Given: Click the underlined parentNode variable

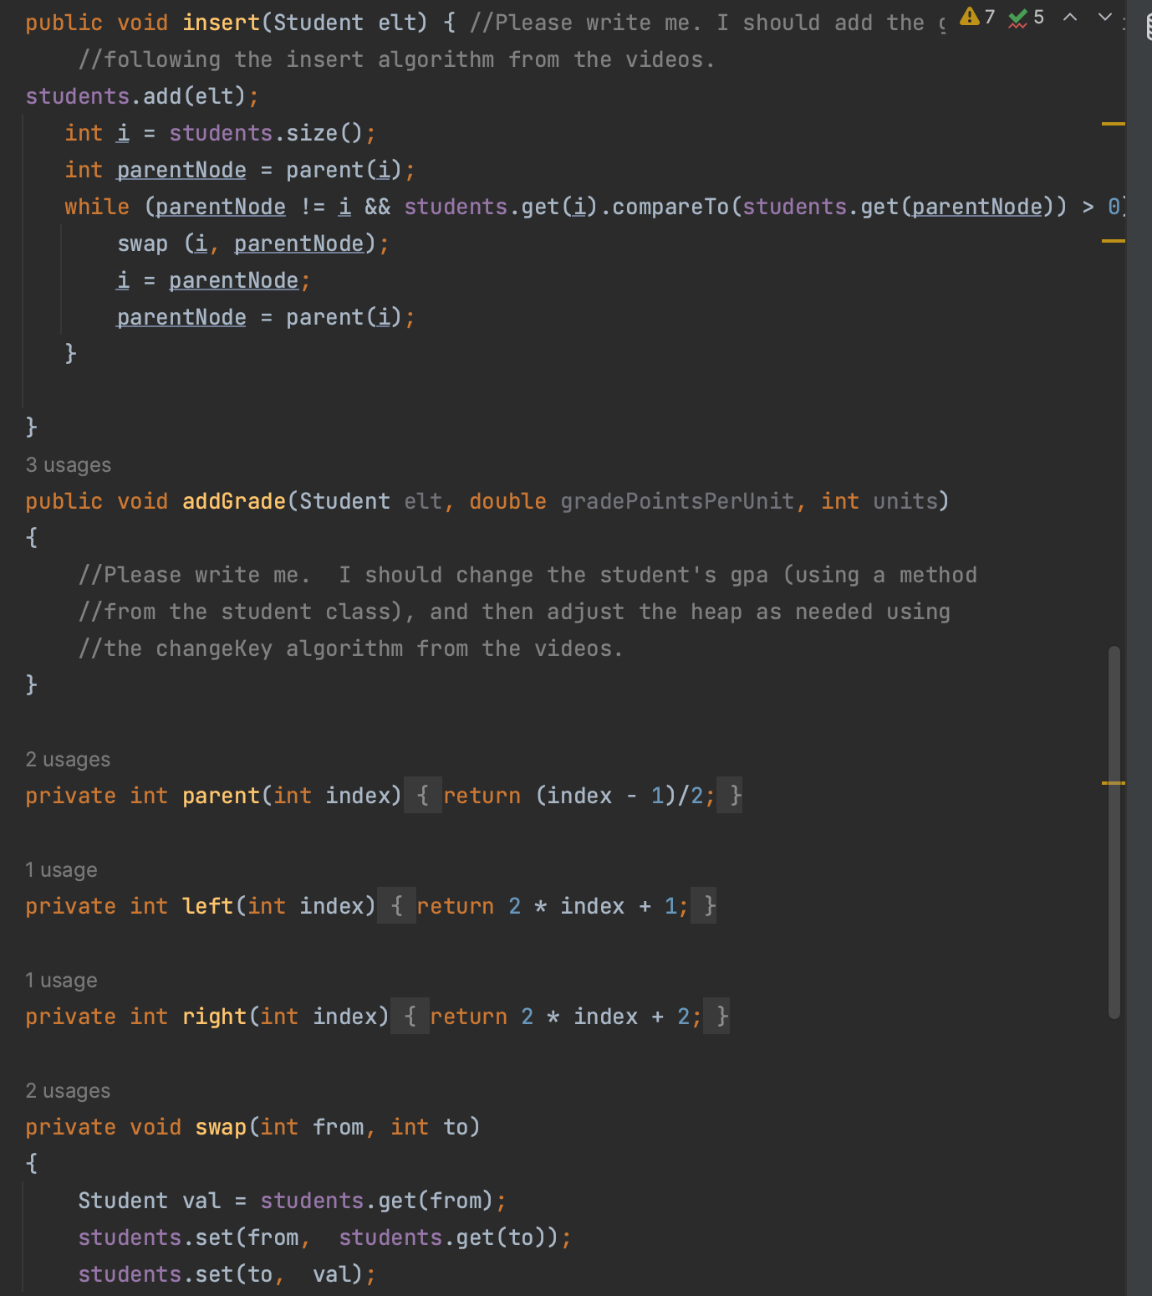Looking at the screenshot, I should click(x=181, y=169).
